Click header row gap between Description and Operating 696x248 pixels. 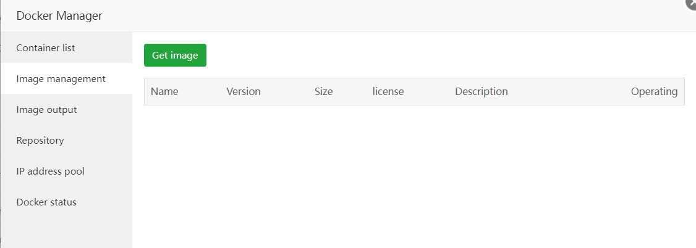569,92
